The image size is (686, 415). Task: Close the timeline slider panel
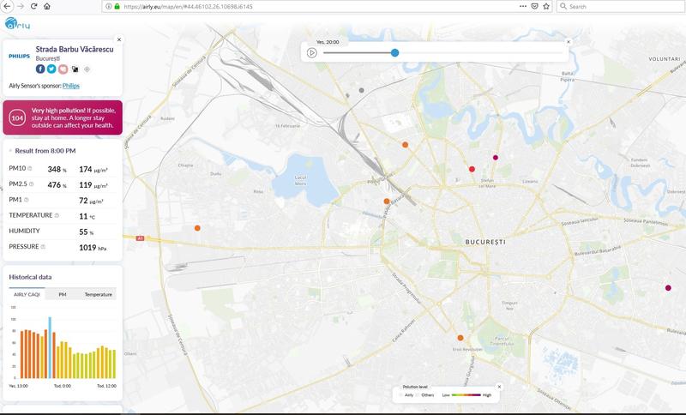point(568,40)
